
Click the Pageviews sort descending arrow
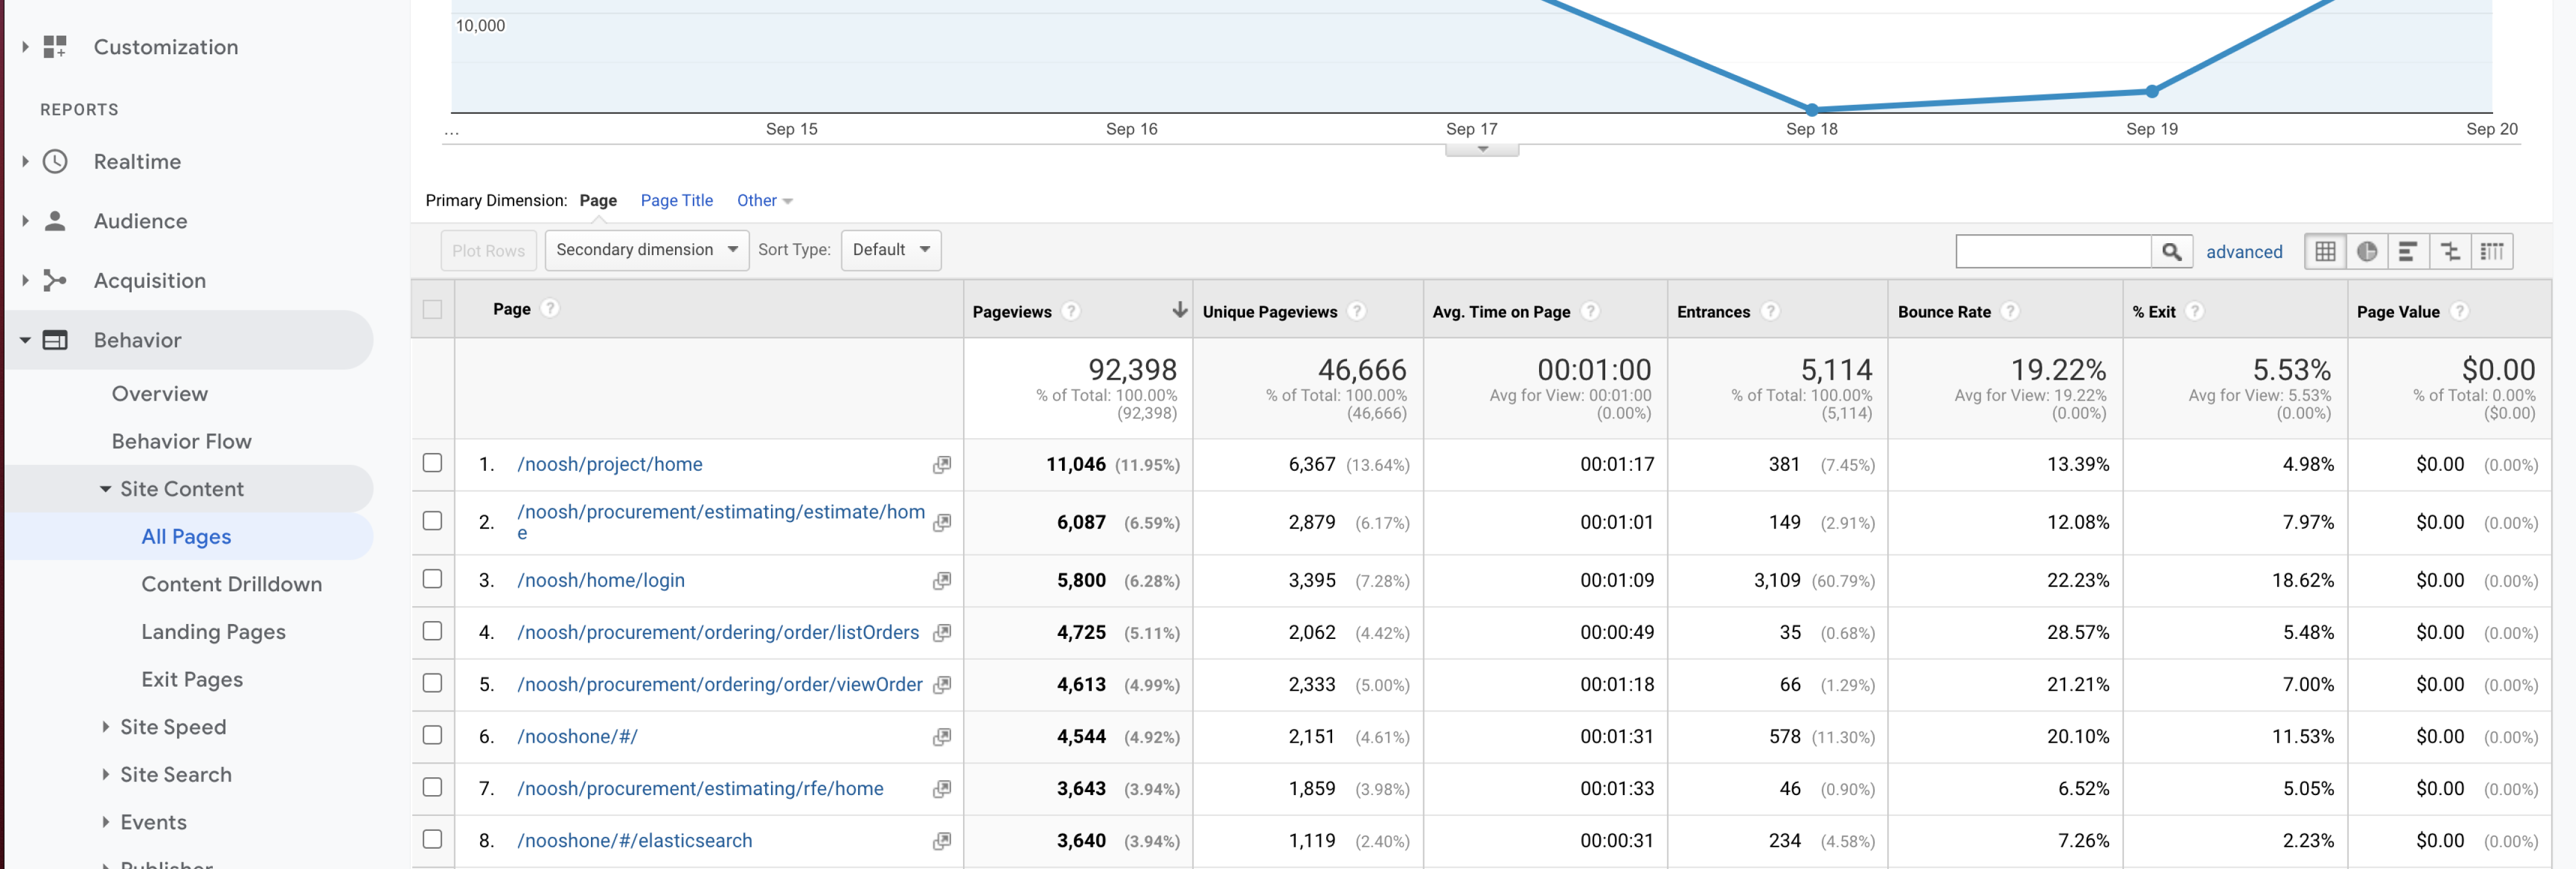[1179, 310]
